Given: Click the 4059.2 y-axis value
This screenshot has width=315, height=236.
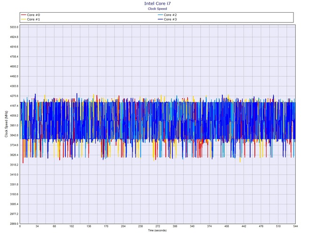Looking at the screenshot, I should pyautogui.click(x=14, y=116).
